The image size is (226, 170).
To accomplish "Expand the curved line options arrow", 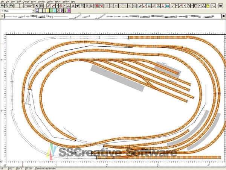I will (x=184, y=6).
